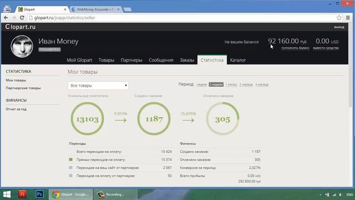This screenshot has width=355, height=200.
Task: Click the 2.327% conversion for period value
Action: 255,168
